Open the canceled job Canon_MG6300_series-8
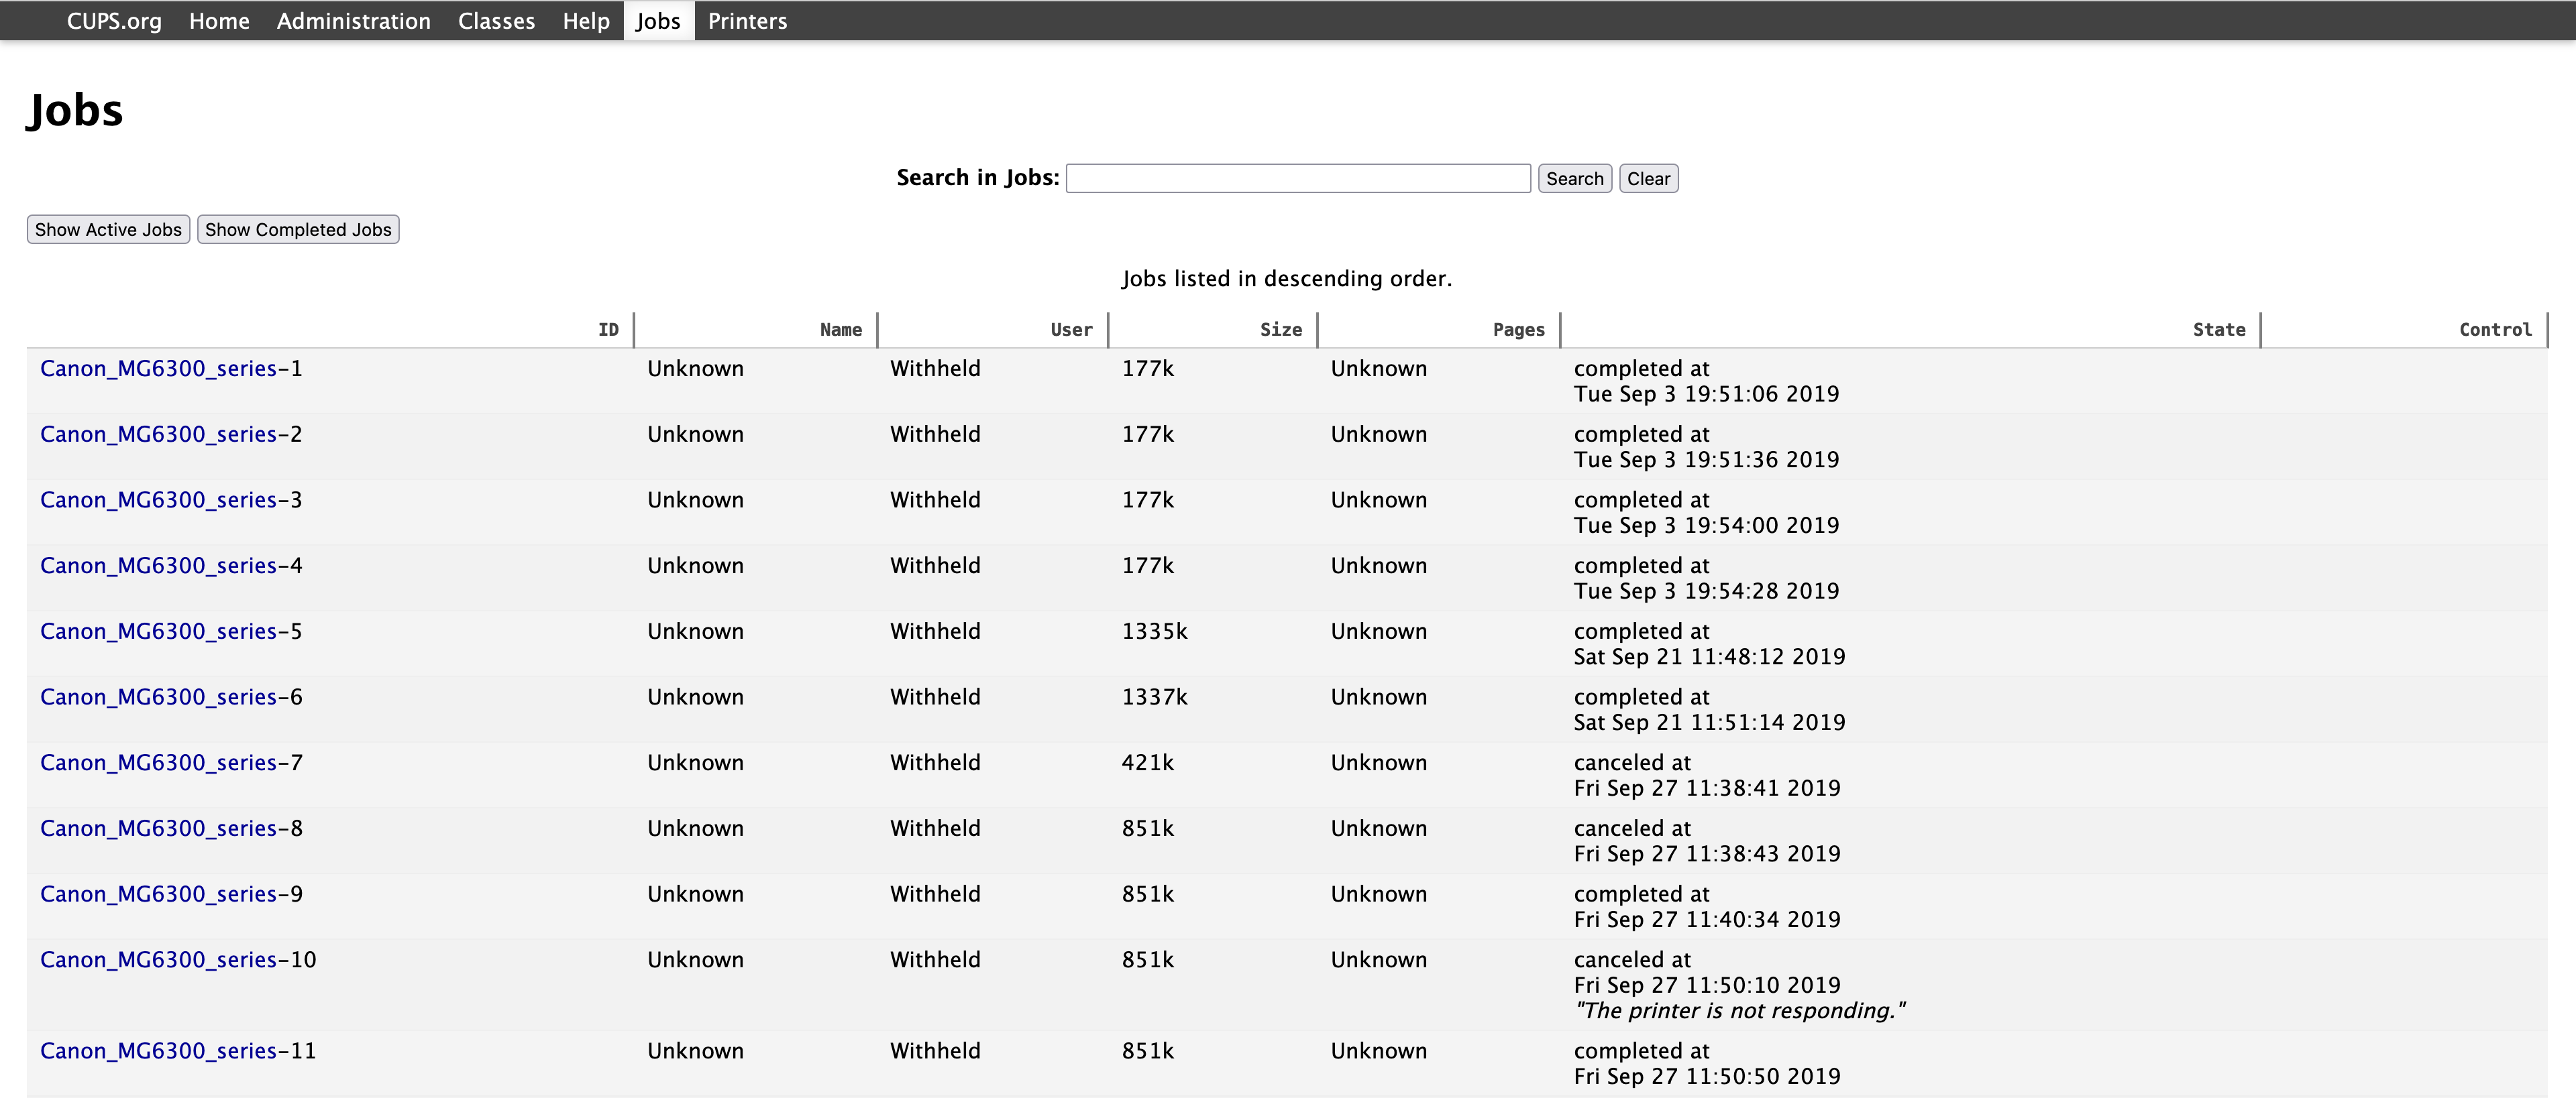Image resolution: width=2576 pixels, height=1098 pixels. pos(170,827)
